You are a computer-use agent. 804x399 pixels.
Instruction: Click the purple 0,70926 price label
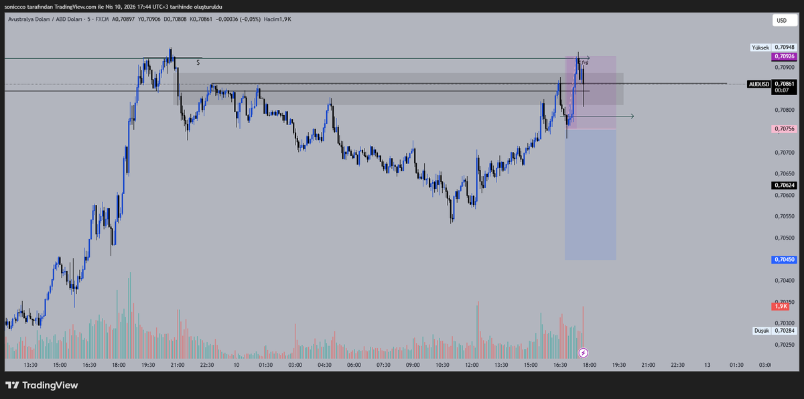784,57
